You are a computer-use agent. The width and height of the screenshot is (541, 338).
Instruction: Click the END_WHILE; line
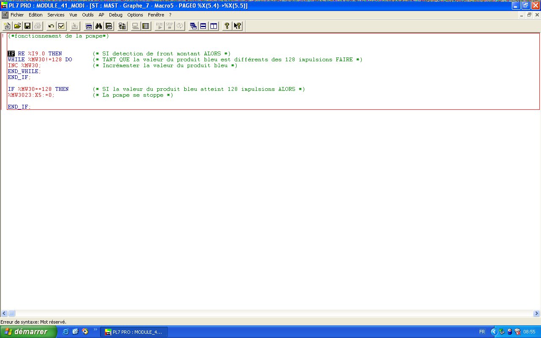pos(25,71)
